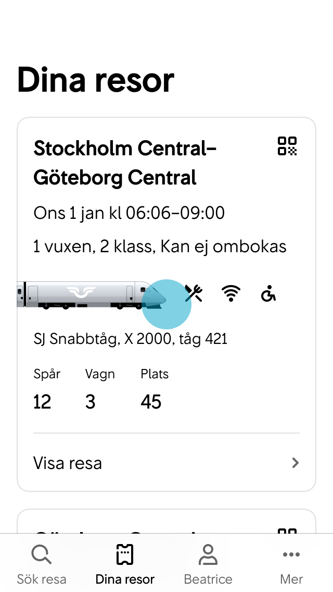Image resolution: width=333 pixels, height=592 pixels.
Task: Select the wheelchair accessibility icon
Action: [269, 294]
